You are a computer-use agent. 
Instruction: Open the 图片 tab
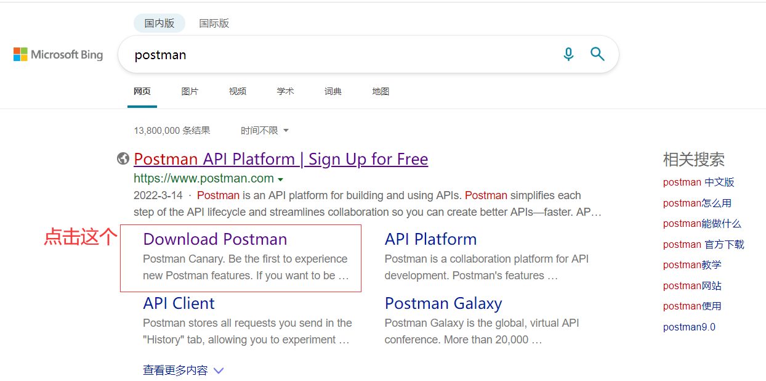(190, 91)
